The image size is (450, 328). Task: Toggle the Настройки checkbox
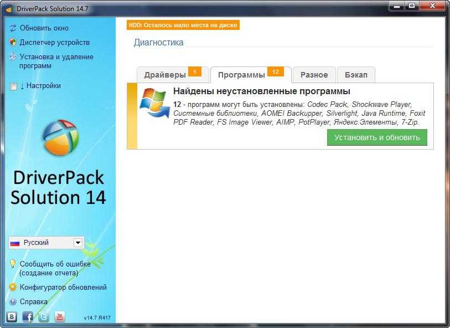[13, 86]
